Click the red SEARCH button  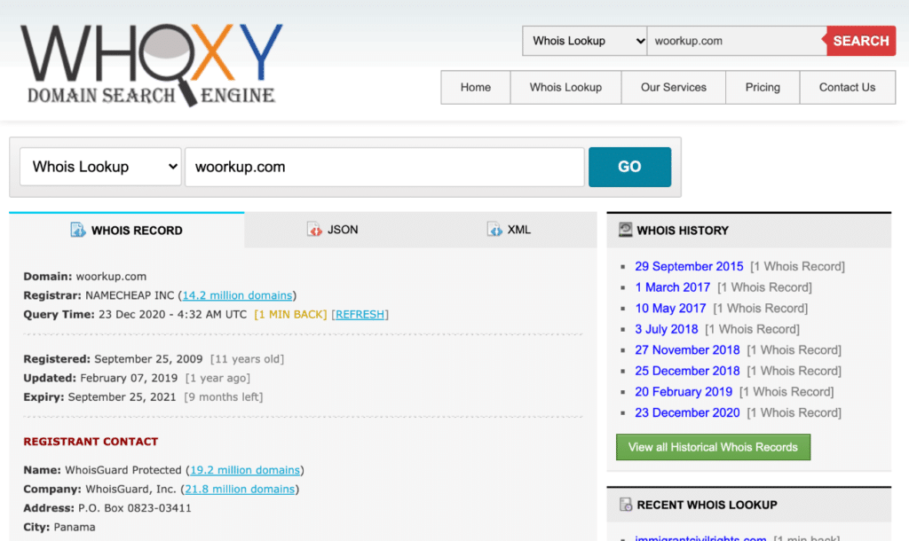[860, 41]
